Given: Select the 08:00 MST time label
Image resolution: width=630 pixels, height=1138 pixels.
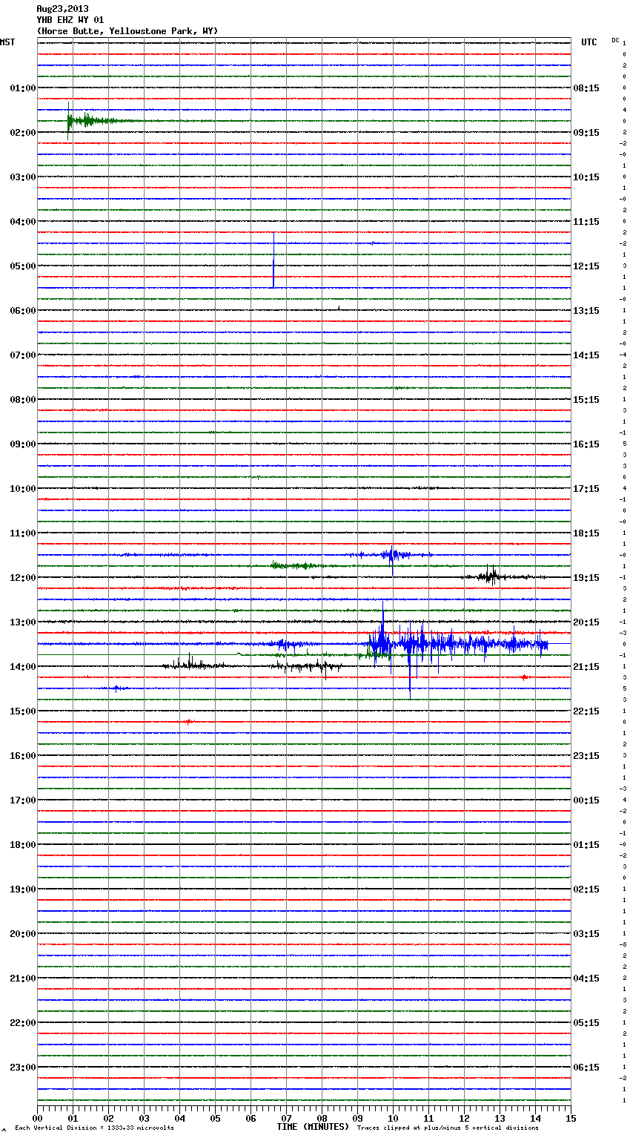Looking at the screenshot, I should point(23,400).
